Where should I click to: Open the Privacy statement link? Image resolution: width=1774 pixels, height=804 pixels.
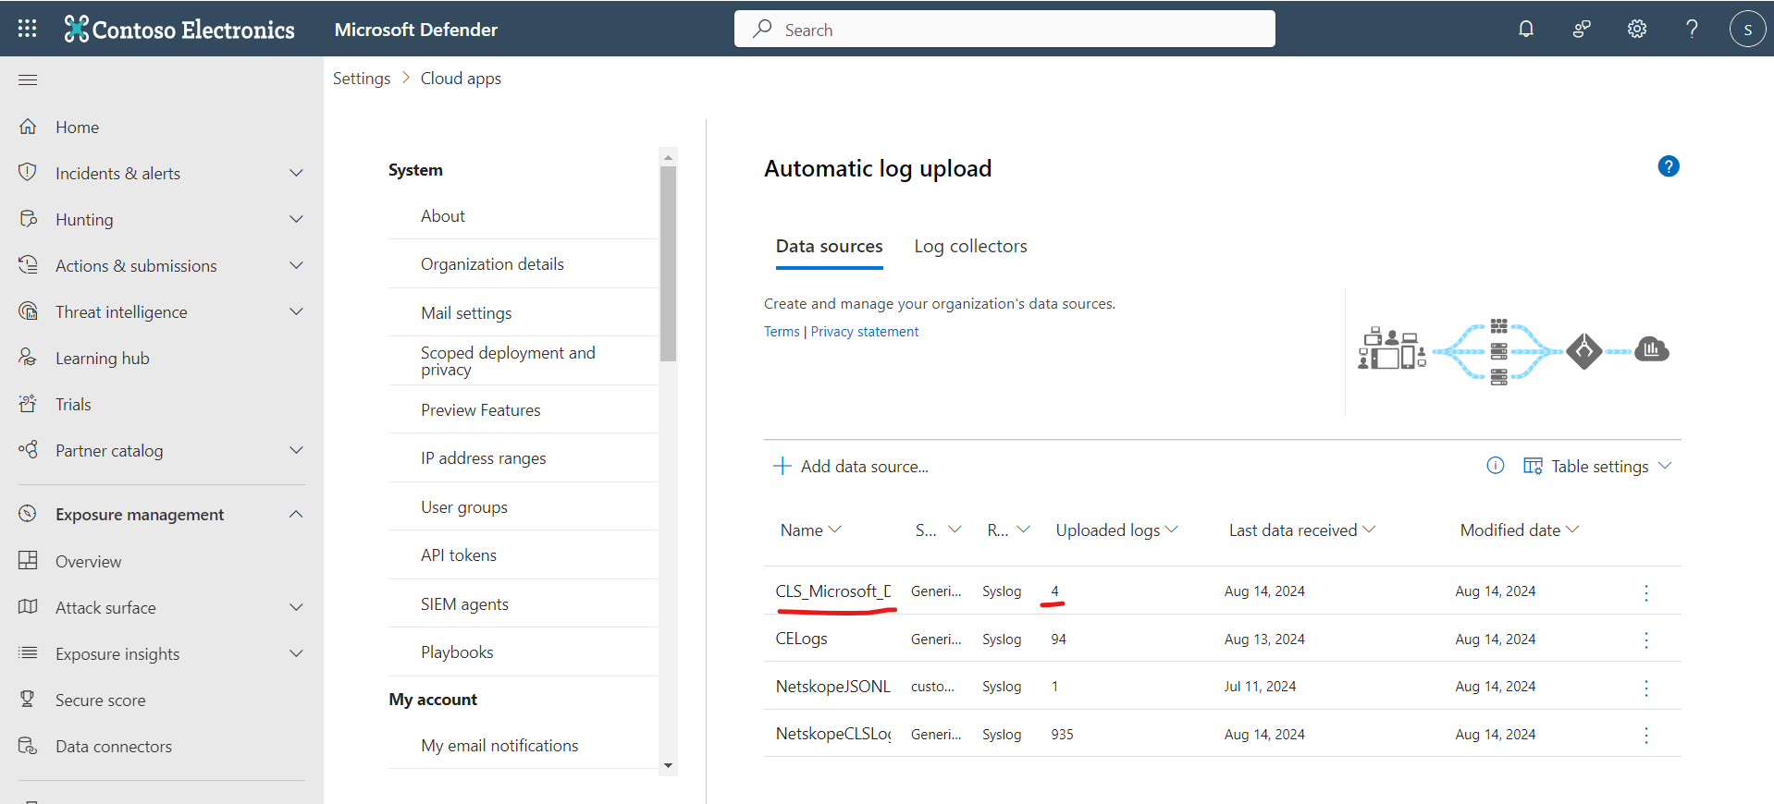865,332
